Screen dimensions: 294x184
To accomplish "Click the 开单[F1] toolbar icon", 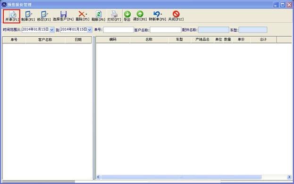I will 13,14.
